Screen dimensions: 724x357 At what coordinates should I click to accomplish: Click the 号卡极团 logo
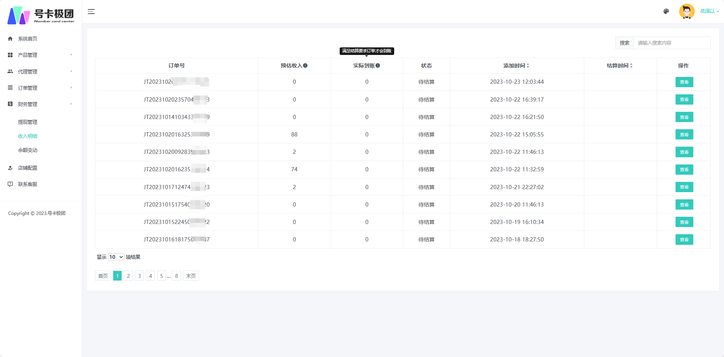click(41, 15)
